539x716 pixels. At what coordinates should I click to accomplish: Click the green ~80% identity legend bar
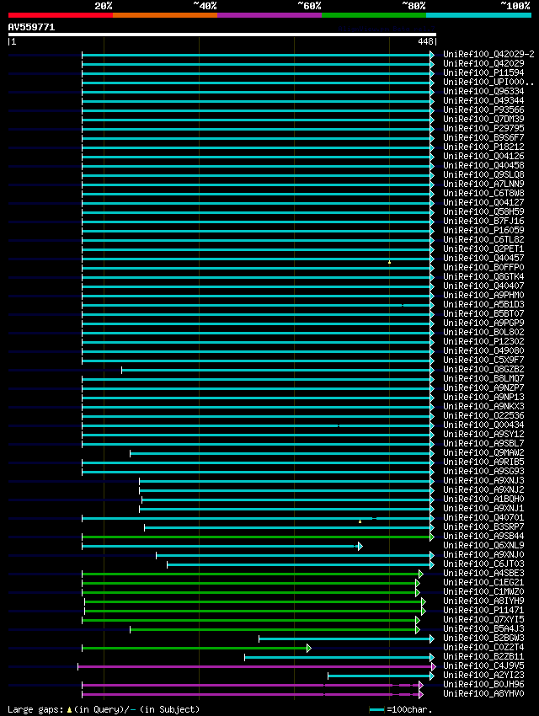(x=374, y=15)
